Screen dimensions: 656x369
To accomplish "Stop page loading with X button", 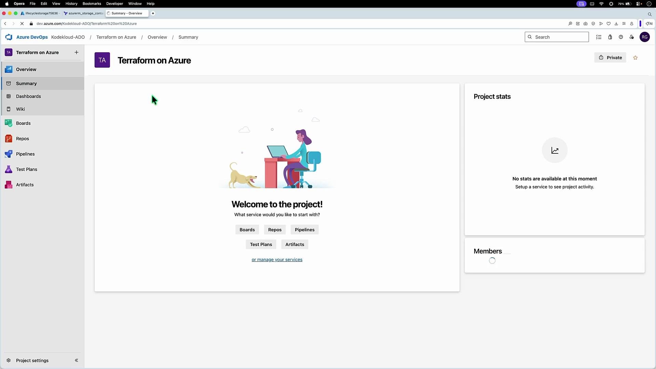I will tap(22, 24).
